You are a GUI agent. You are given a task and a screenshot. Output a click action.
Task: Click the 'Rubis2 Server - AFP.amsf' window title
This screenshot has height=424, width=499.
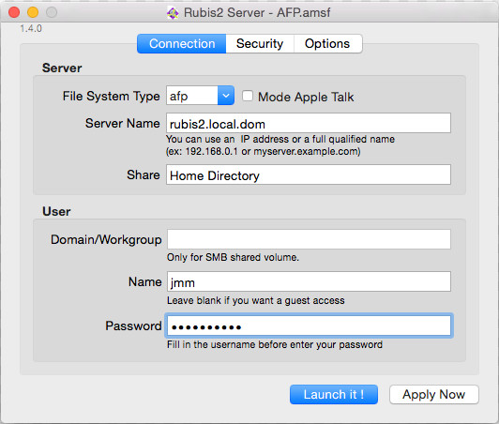(x=257, y=13)
